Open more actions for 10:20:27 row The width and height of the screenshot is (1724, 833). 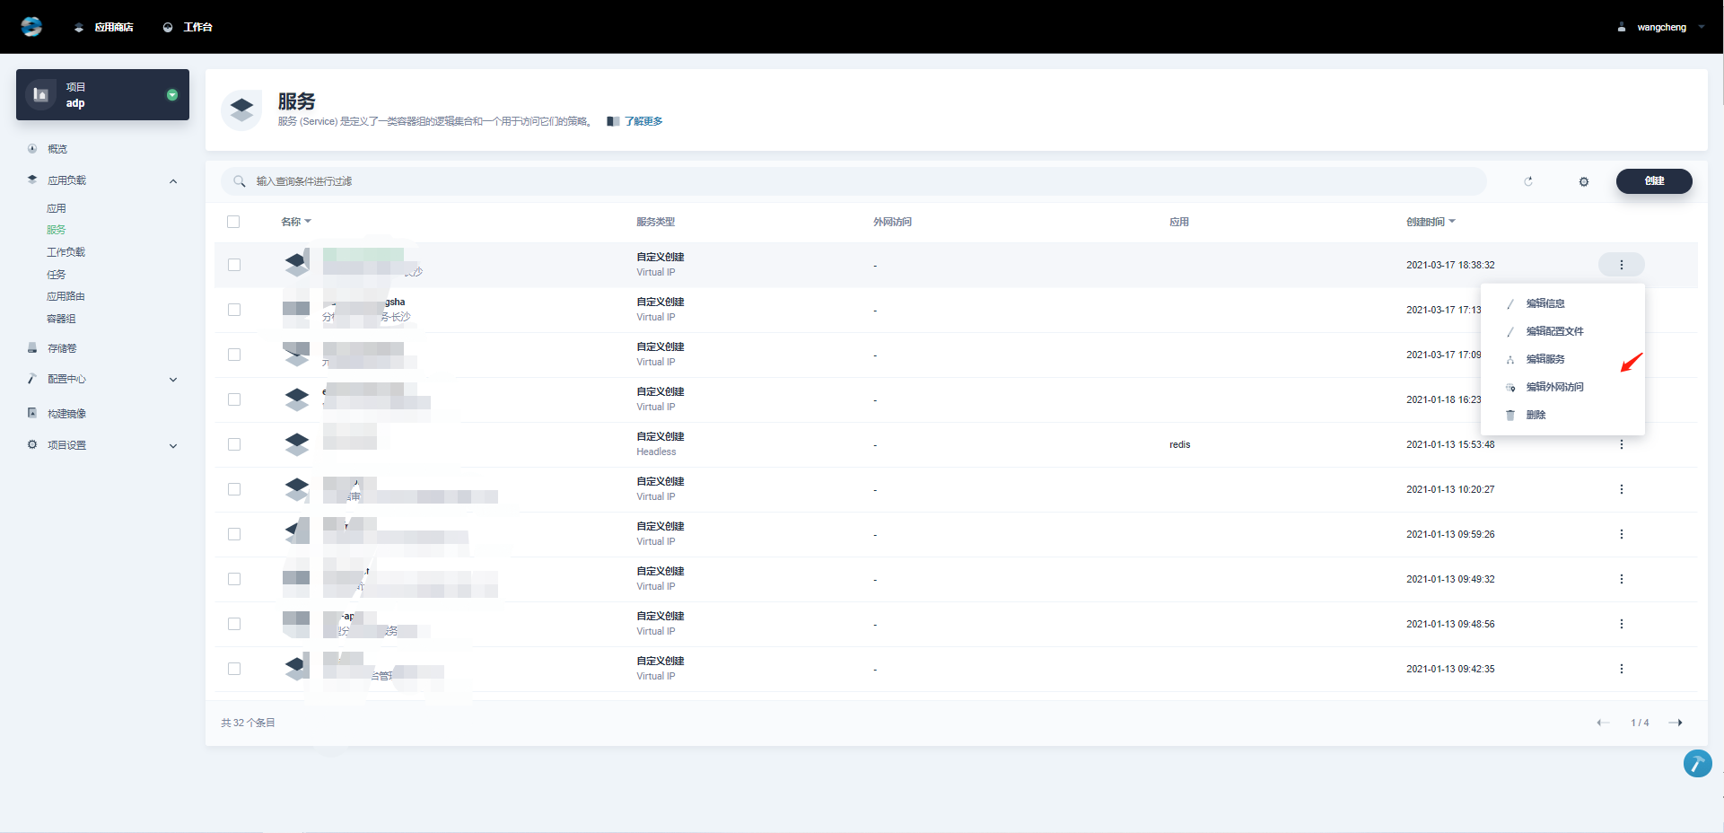tap(1622, 489)
